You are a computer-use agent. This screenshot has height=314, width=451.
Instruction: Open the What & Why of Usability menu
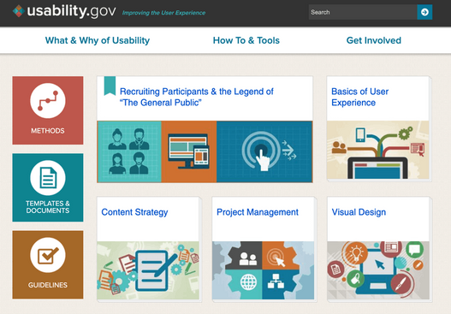(98, 40)
